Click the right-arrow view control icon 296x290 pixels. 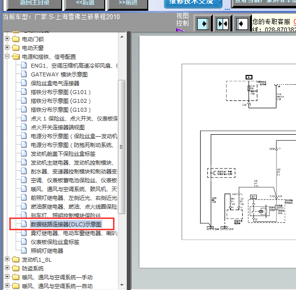(203, 24)
